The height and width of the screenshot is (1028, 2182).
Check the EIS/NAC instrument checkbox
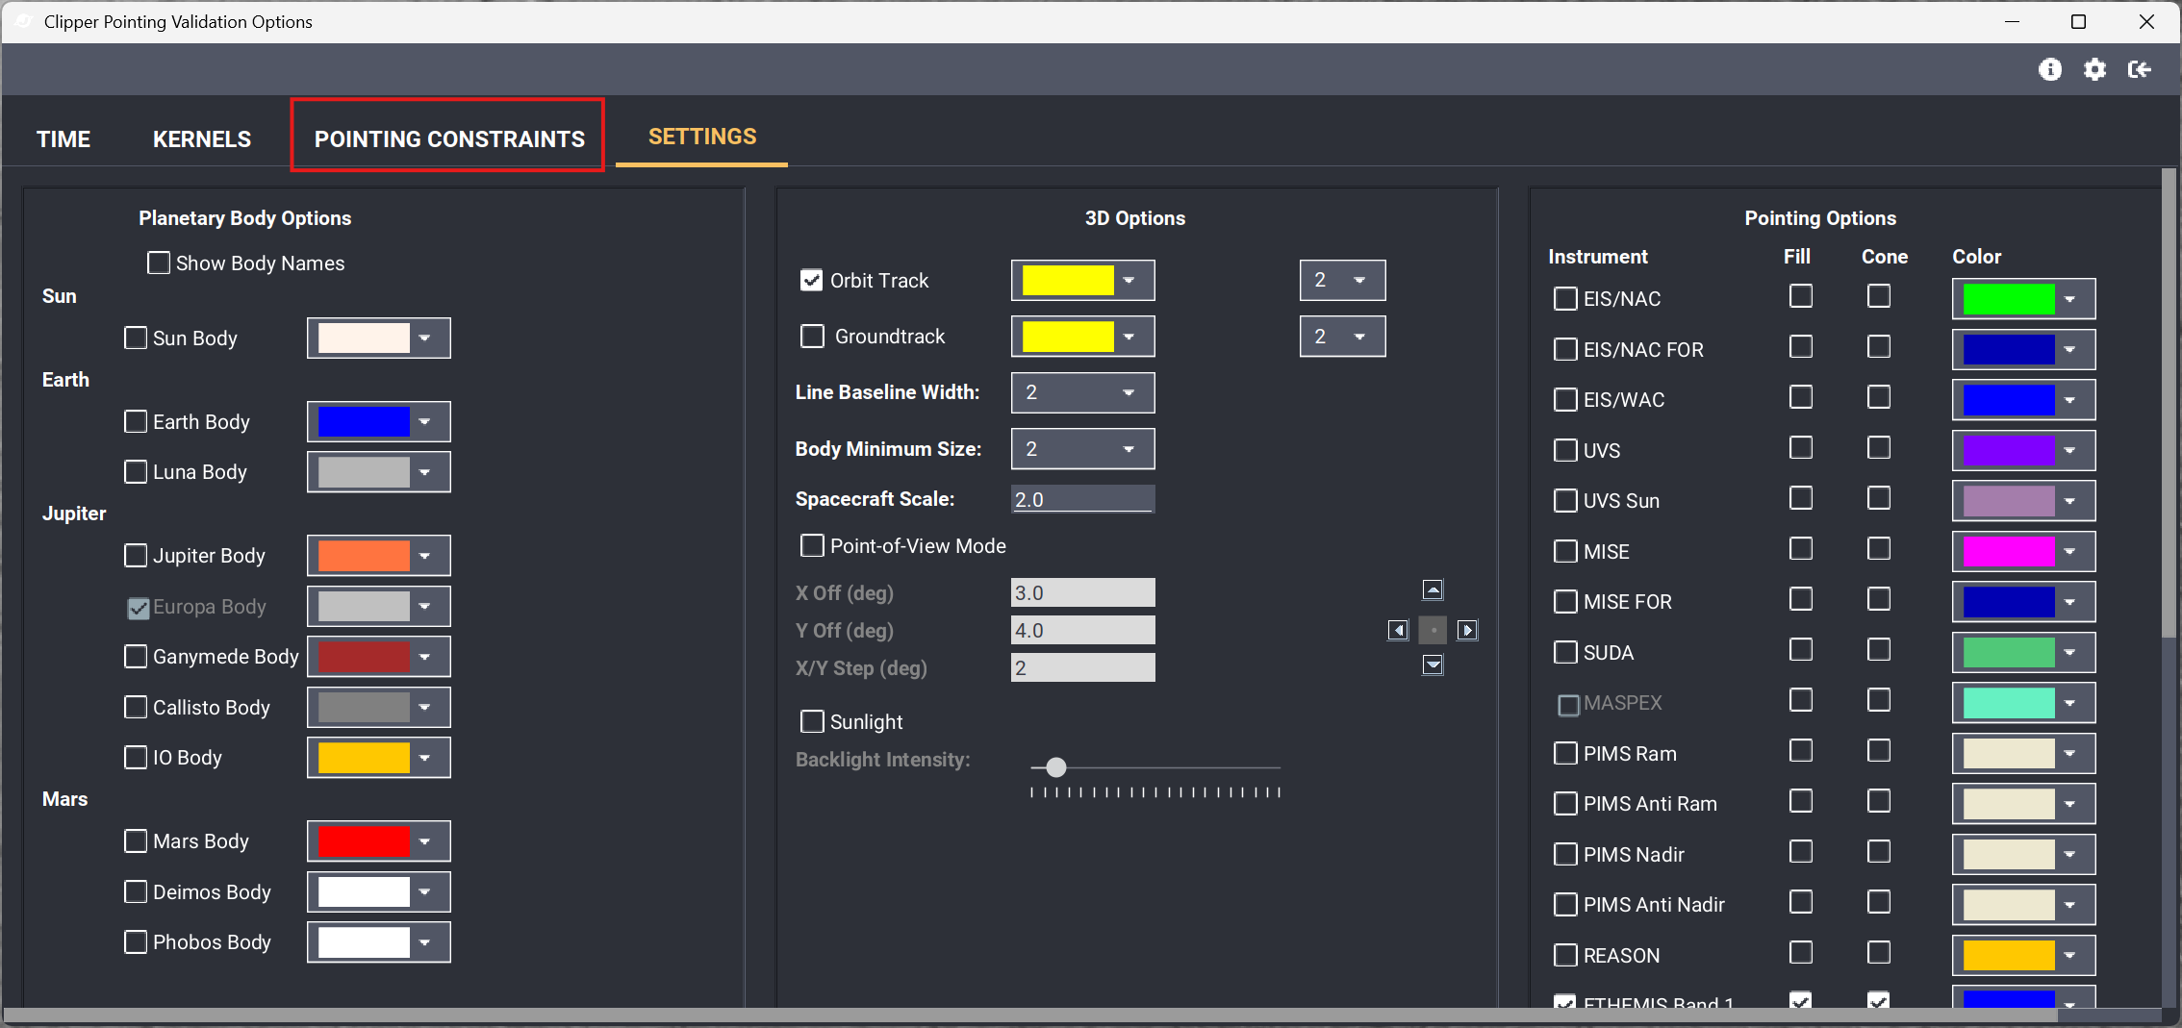click(1565, 298)
